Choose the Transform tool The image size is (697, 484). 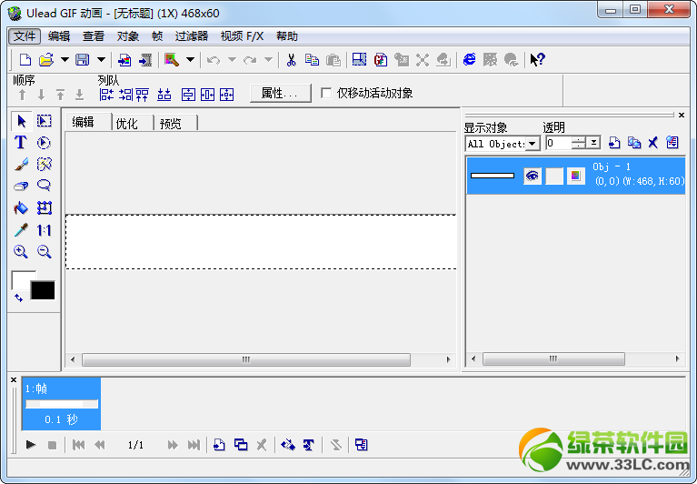44,207
